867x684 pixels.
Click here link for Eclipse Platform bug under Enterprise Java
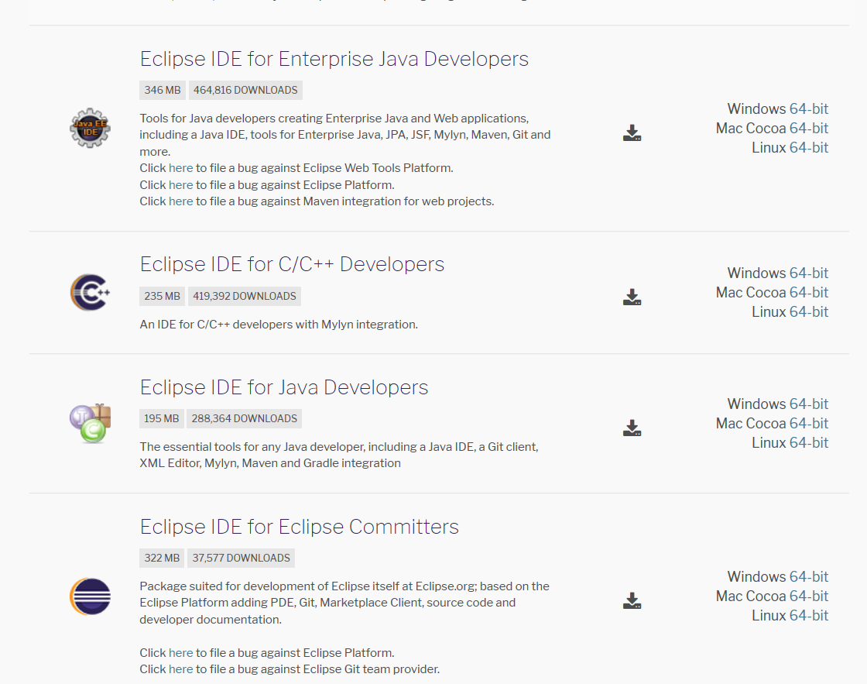[181, 185]
